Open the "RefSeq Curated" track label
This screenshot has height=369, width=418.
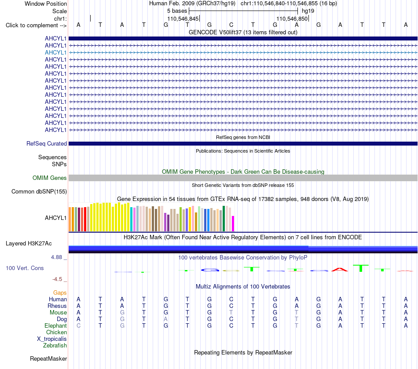[x=47, y=144]
